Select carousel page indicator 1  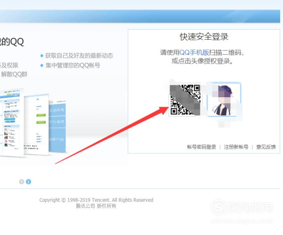[x=21, y=182]
